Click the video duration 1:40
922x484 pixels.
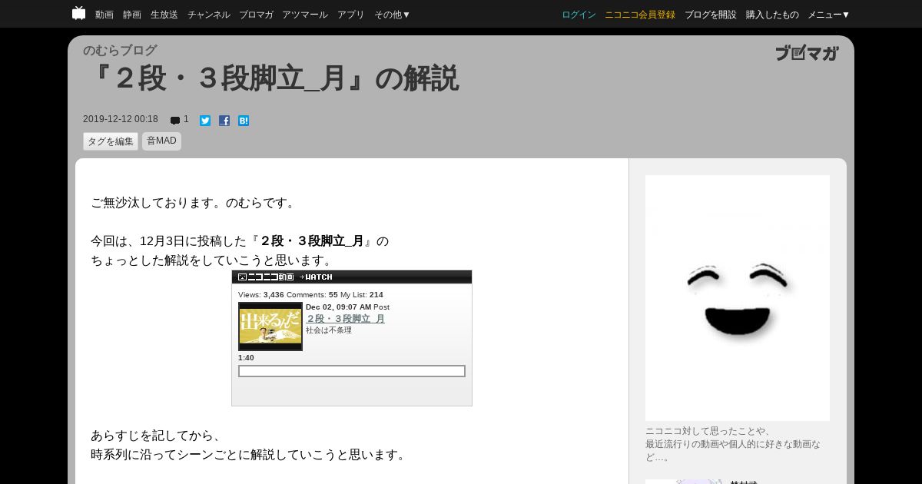[246, 358]
